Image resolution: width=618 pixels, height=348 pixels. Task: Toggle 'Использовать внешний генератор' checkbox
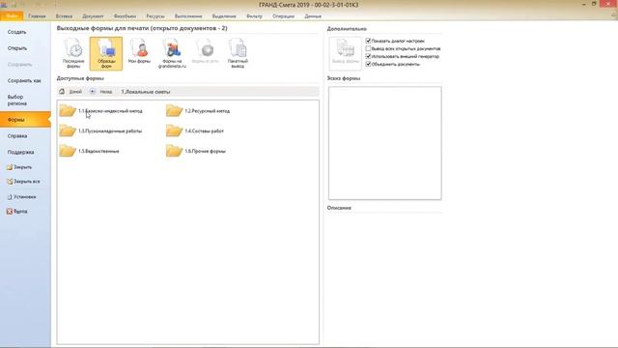click(x=368, y=56)
